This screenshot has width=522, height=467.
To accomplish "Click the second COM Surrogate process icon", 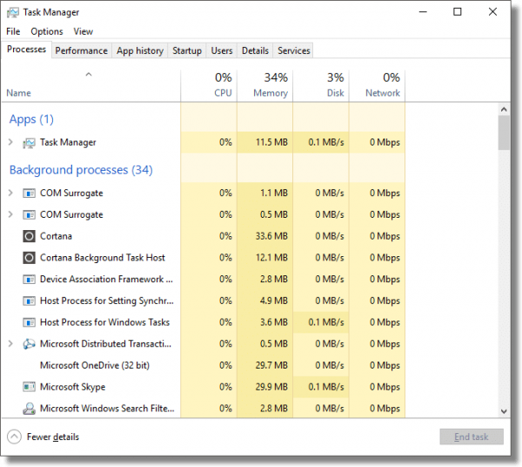I will coord(29,214).
